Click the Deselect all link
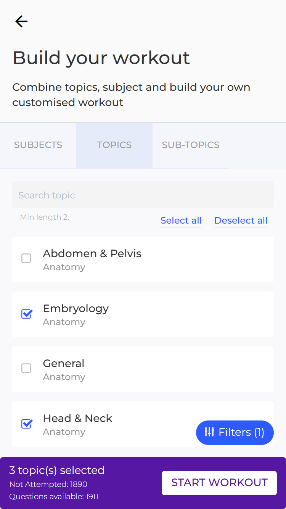This screenshot has height=509, width=286. click(241, 221)
